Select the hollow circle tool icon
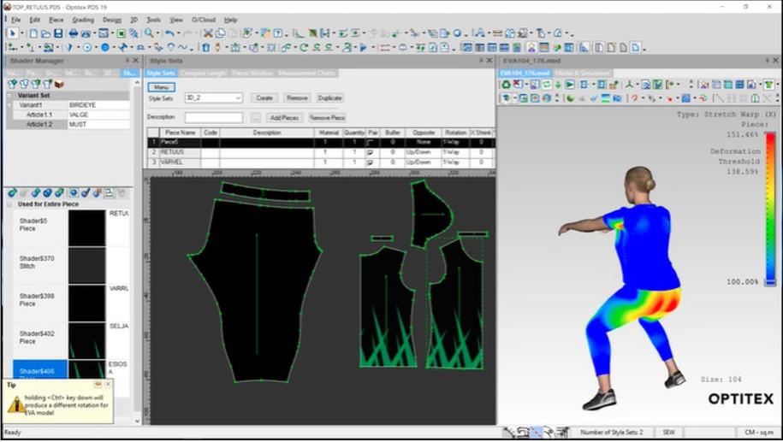 [x=87, y=48]
